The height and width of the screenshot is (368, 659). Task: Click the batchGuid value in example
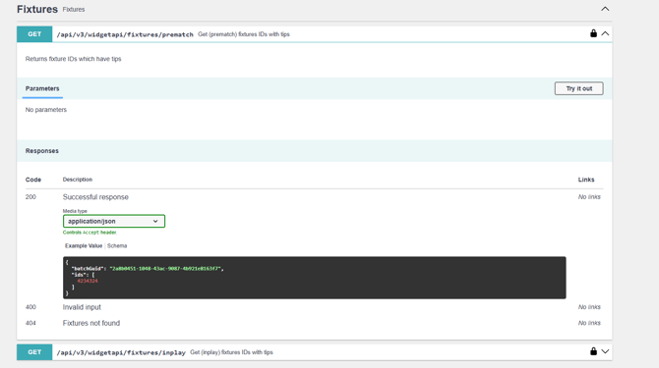(165, 269)
